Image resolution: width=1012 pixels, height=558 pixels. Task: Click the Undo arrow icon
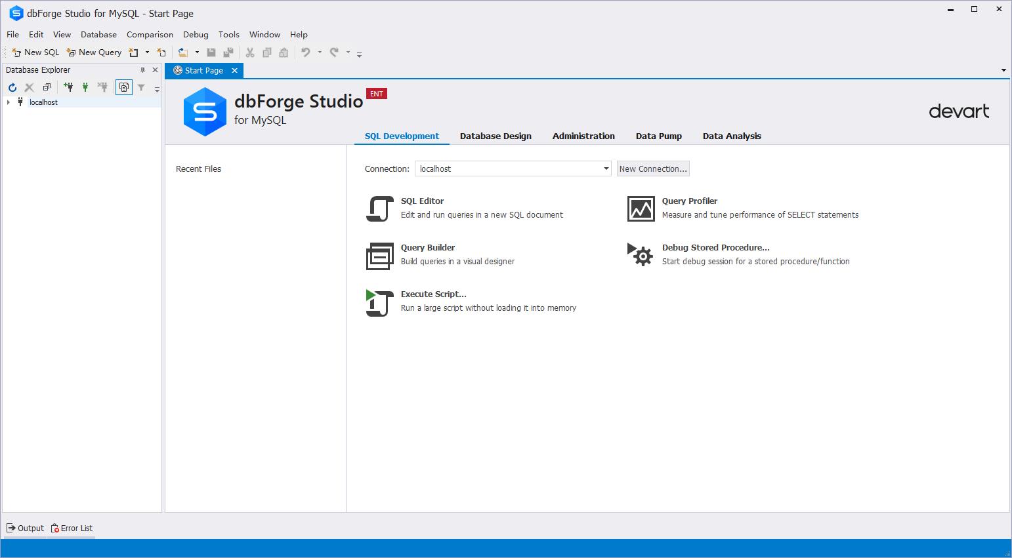click(x=306, y=52)
